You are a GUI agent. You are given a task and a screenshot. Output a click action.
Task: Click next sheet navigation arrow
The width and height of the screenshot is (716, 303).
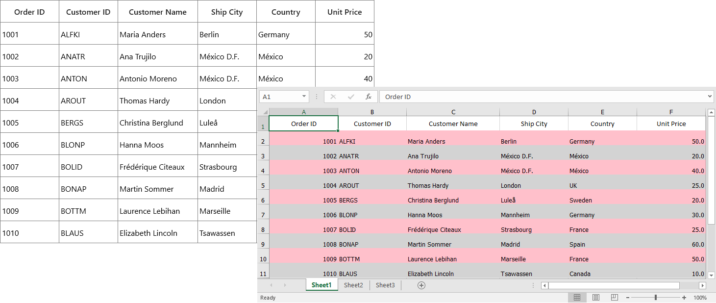click(x=285, y=285)
